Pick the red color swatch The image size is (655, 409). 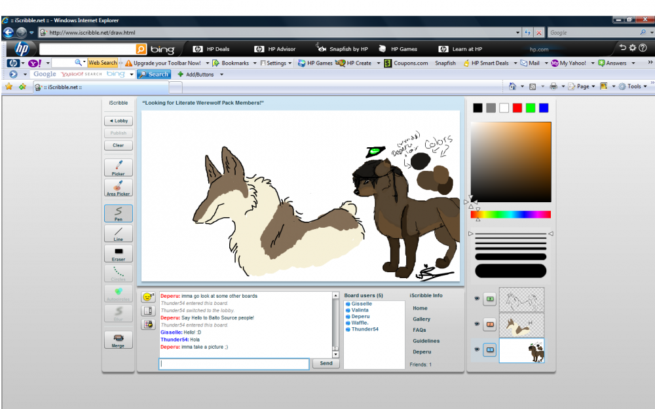coord(517,108)
